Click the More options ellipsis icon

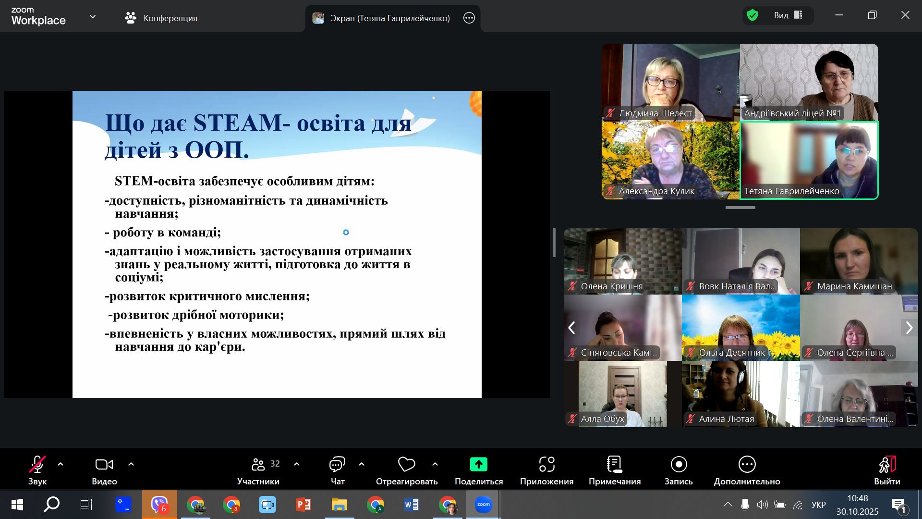747,465
